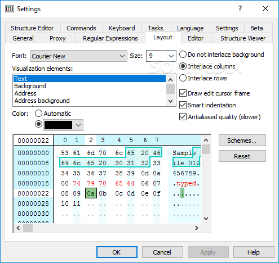The image size is (279, 263).
Task: Click address 00000010 in preview
Action: click(x=33, y=173)
